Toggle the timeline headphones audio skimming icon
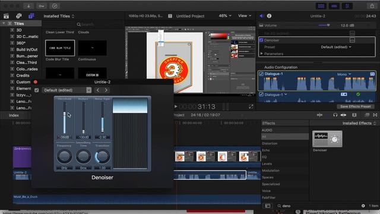The height and width of the screenshot is (214, 380). click(x=335, y=115)
